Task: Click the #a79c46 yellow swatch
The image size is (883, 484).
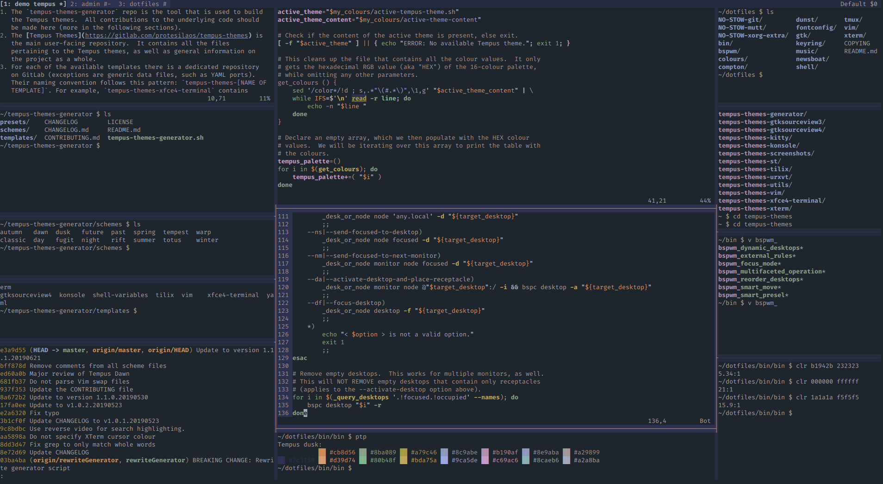Action: pyautogui.click(x=404, y=452)
